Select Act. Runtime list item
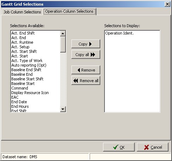The height and width of the screenshot is (161, 172). point(22,42)
